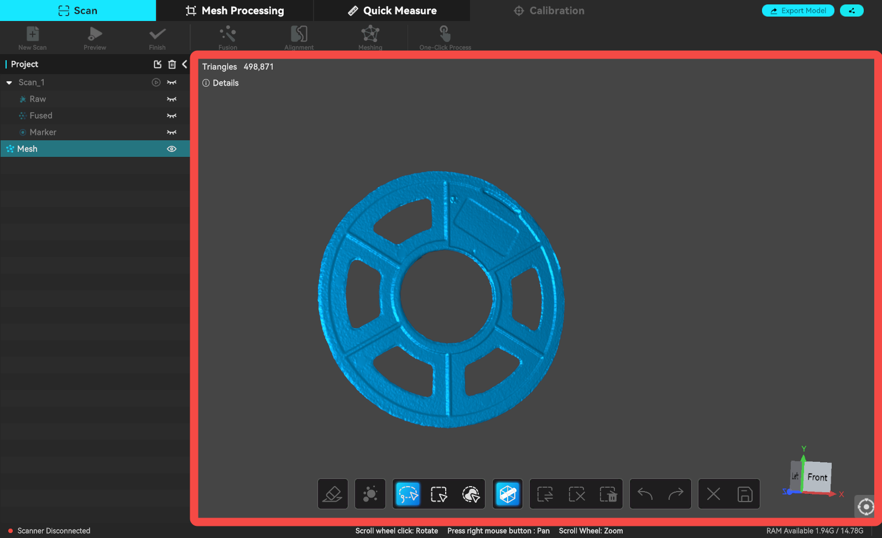Run the Fusion tool
This screenshot has height=538, width=882.
(228, 38)
